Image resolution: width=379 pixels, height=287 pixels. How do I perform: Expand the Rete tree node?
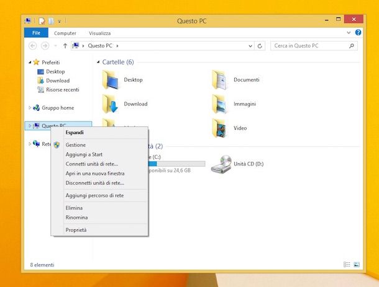pos(30,144)
